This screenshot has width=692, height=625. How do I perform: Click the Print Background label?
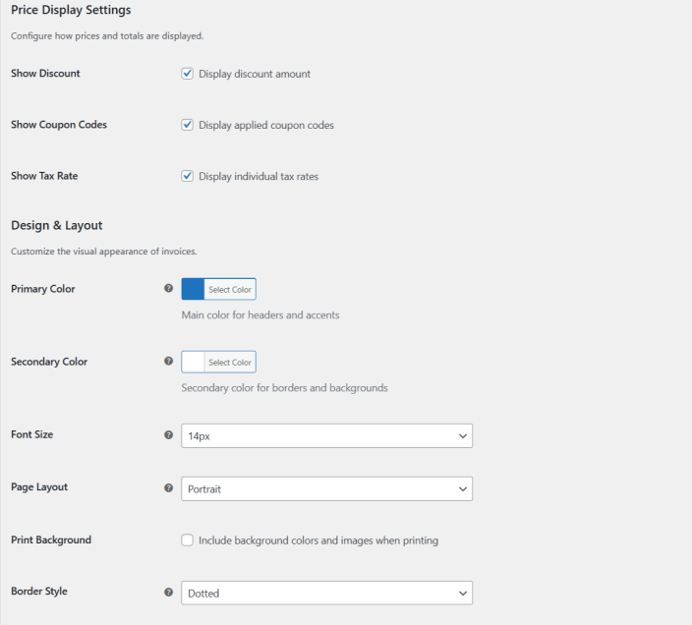51,540
